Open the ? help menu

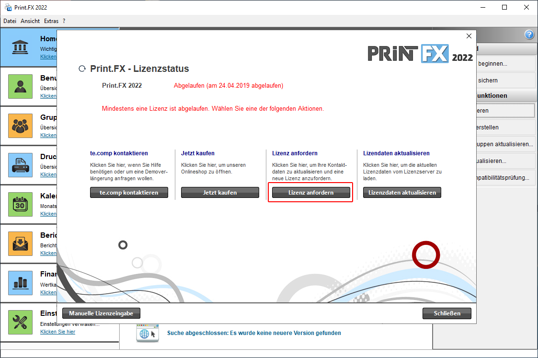pos(64,21)
